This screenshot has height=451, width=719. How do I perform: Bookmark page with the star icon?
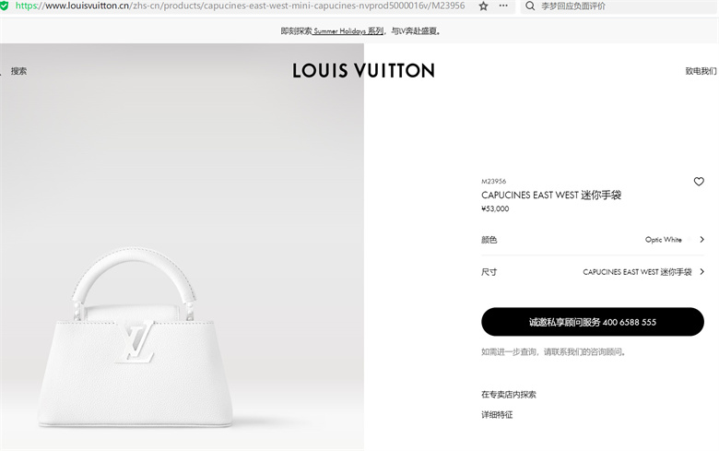pyautogui.click(x=483, y=6)
